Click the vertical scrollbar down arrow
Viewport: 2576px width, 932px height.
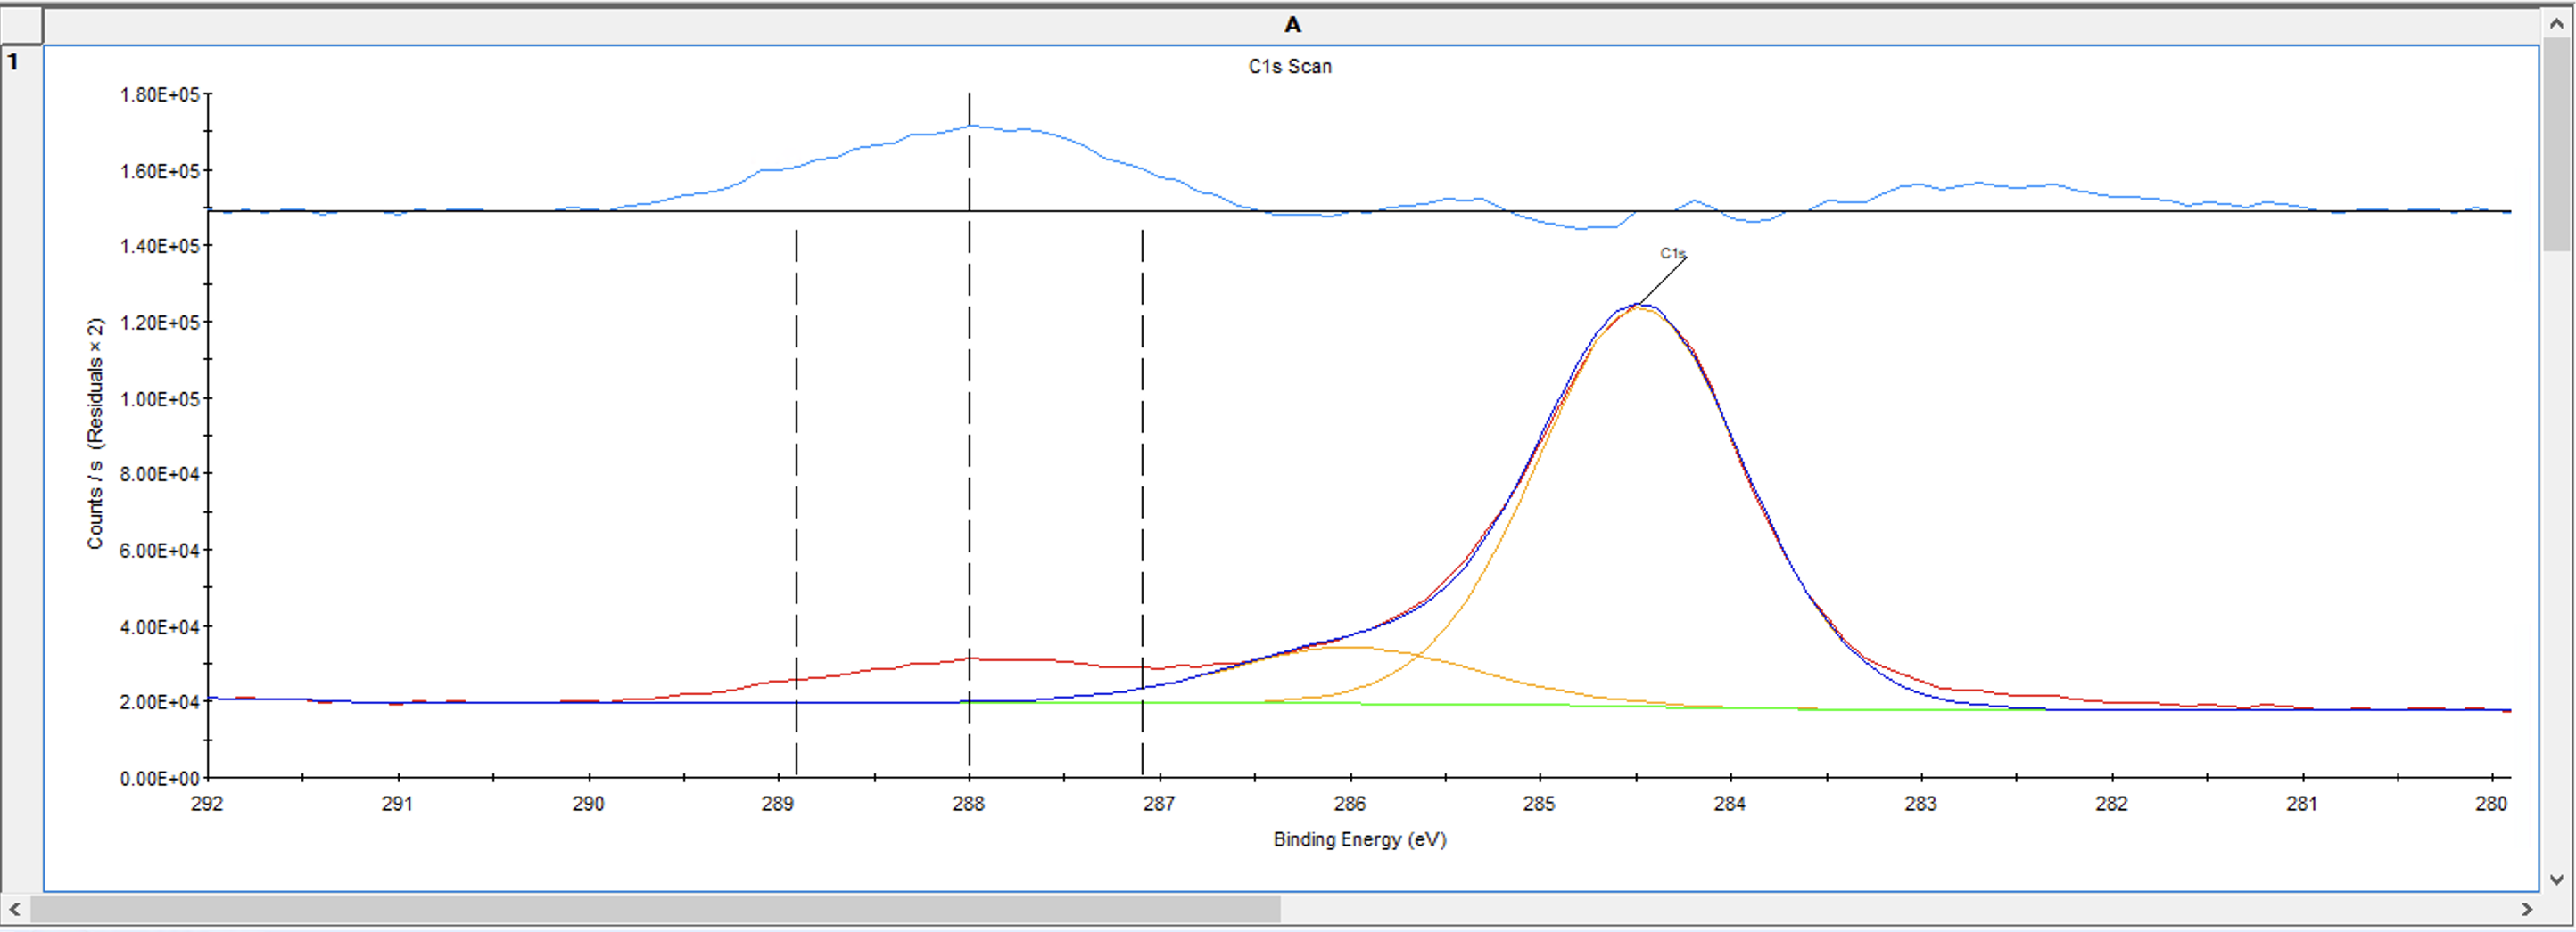pyautogui.click(x=2557, y=879)
